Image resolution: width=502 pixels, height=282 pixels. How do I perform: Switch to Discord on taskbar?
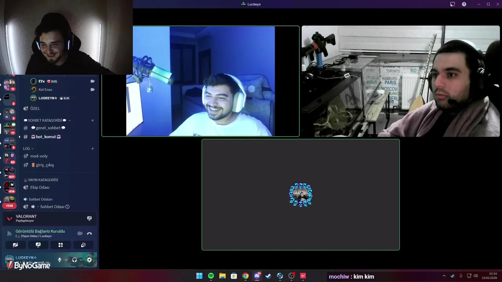(257, 276)
